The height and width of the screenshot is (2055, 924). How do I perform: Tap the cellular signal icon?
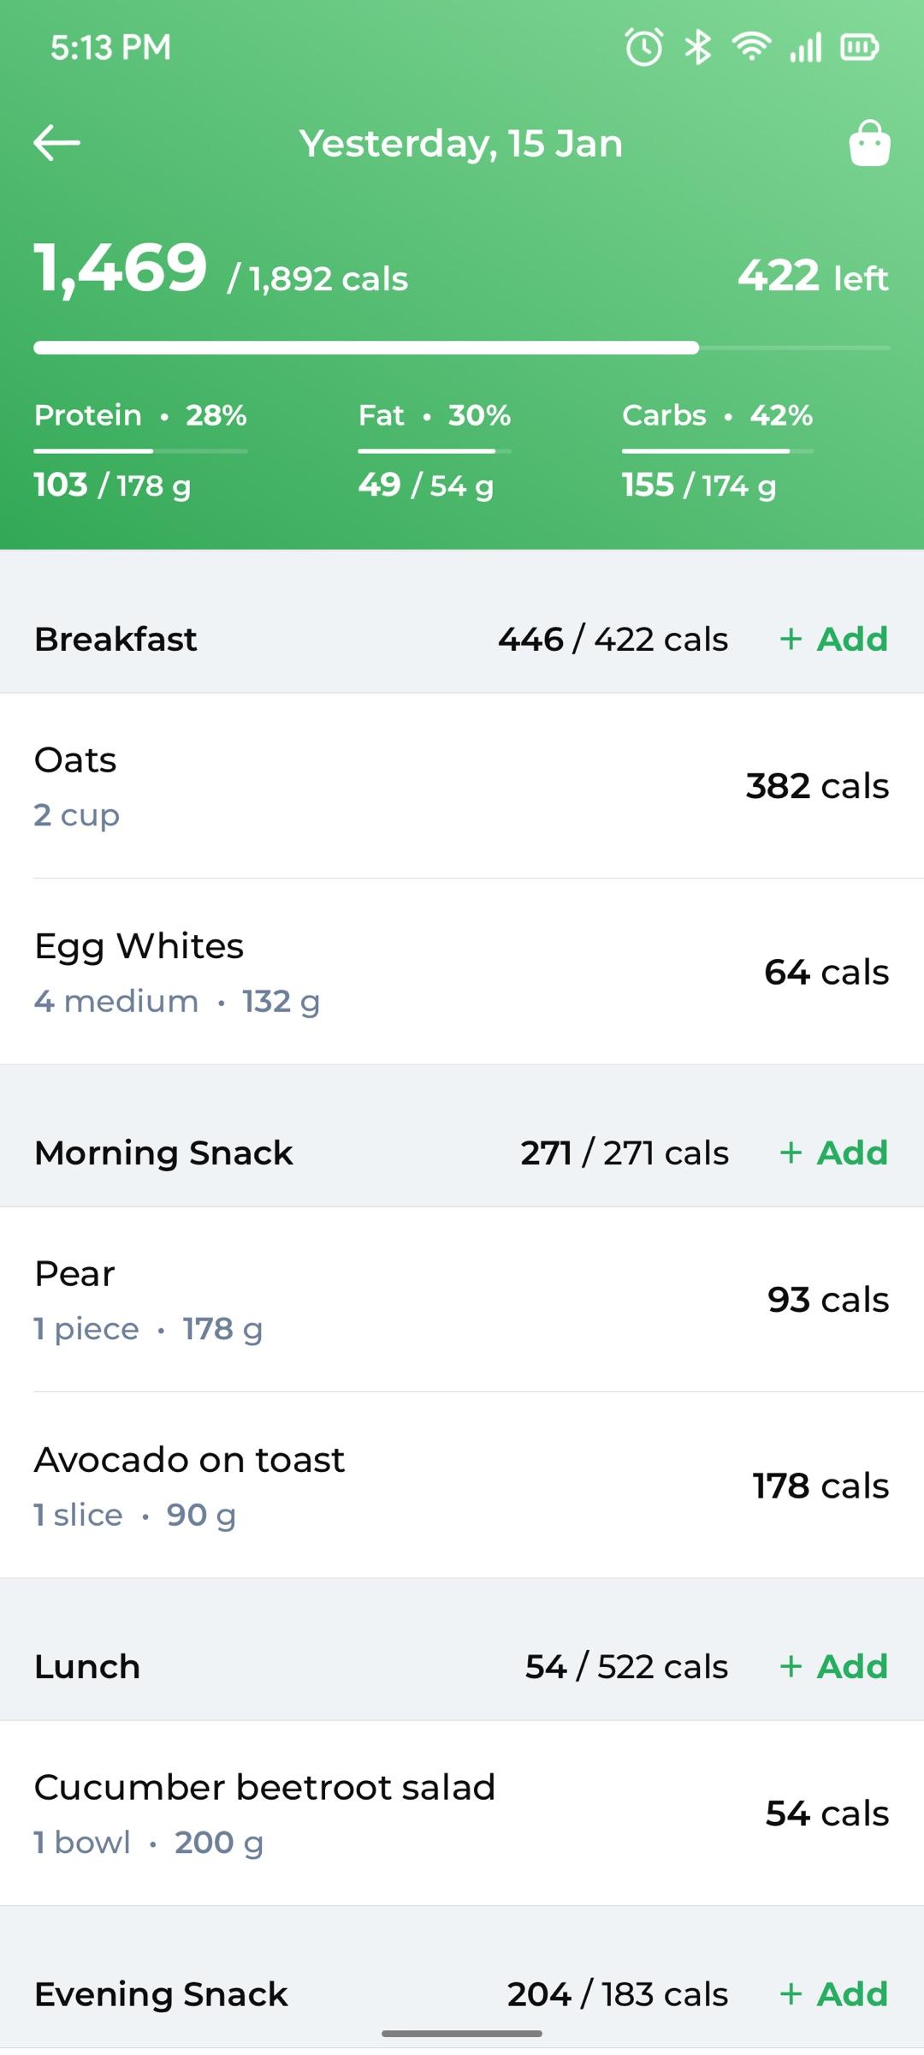click(806, 47)
